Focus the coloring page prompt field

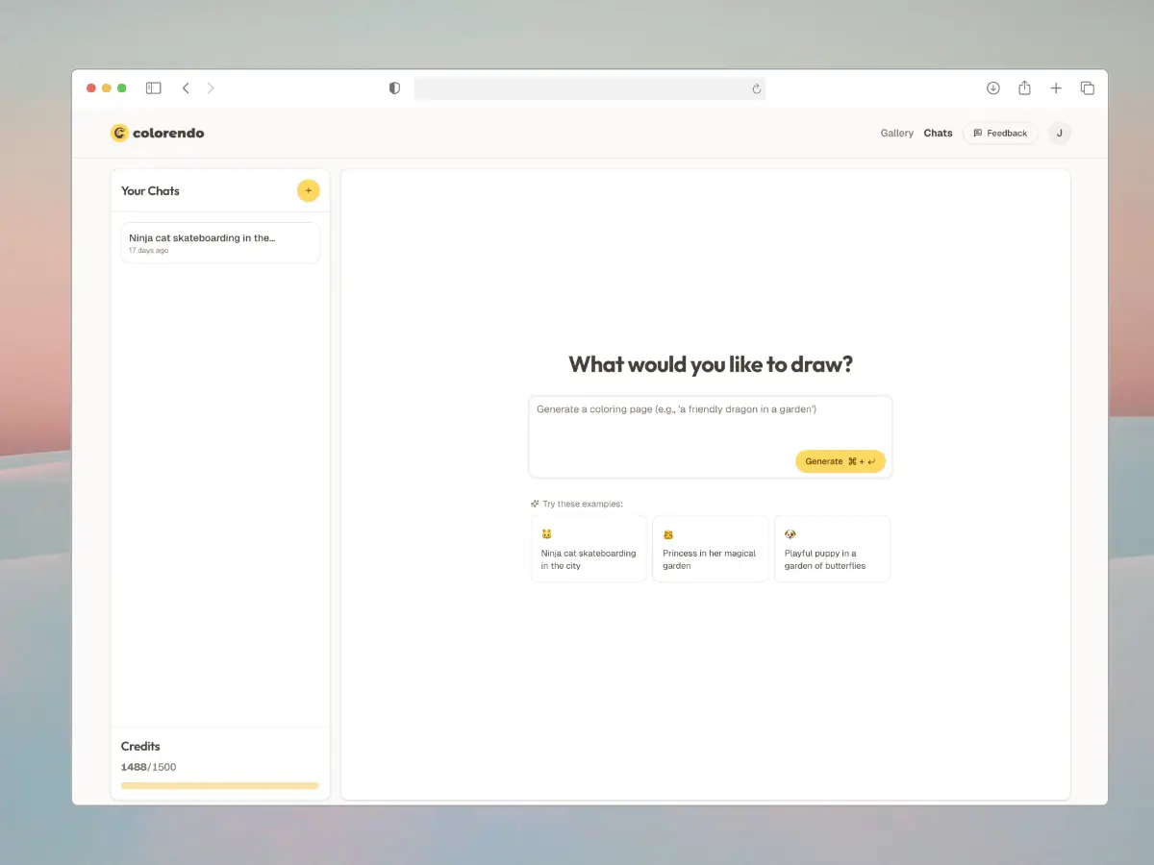pos(710,424)
